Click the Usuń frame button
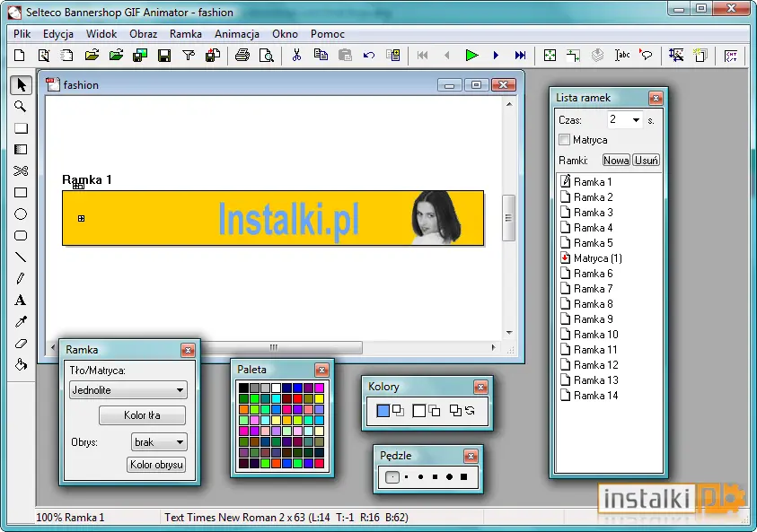 point(646,160)
